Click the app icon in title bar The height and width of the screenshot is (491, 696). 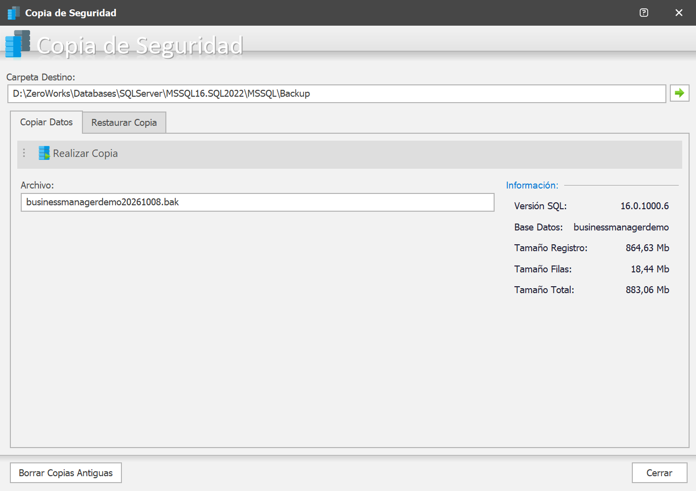(x=13, y=13)
